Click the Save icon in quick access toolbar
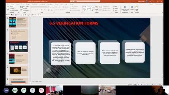The height and width of the screenshot is (95, 169). tap(16, 15)
